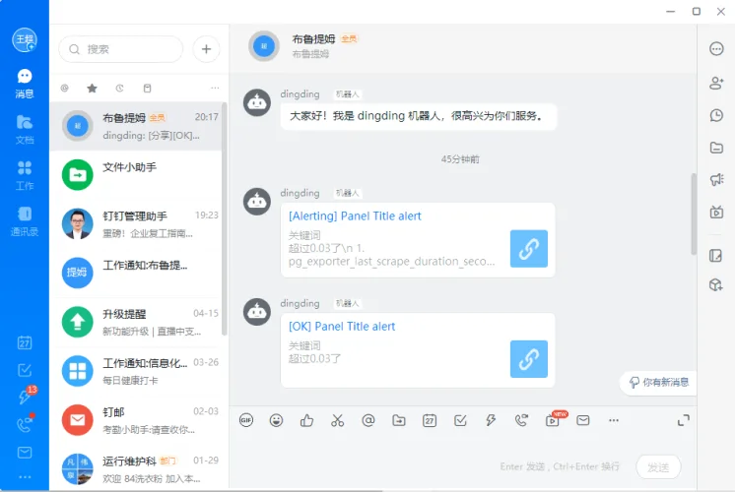Click link icon on the Alerting card
735x492 pixels.
pos(529,249)
